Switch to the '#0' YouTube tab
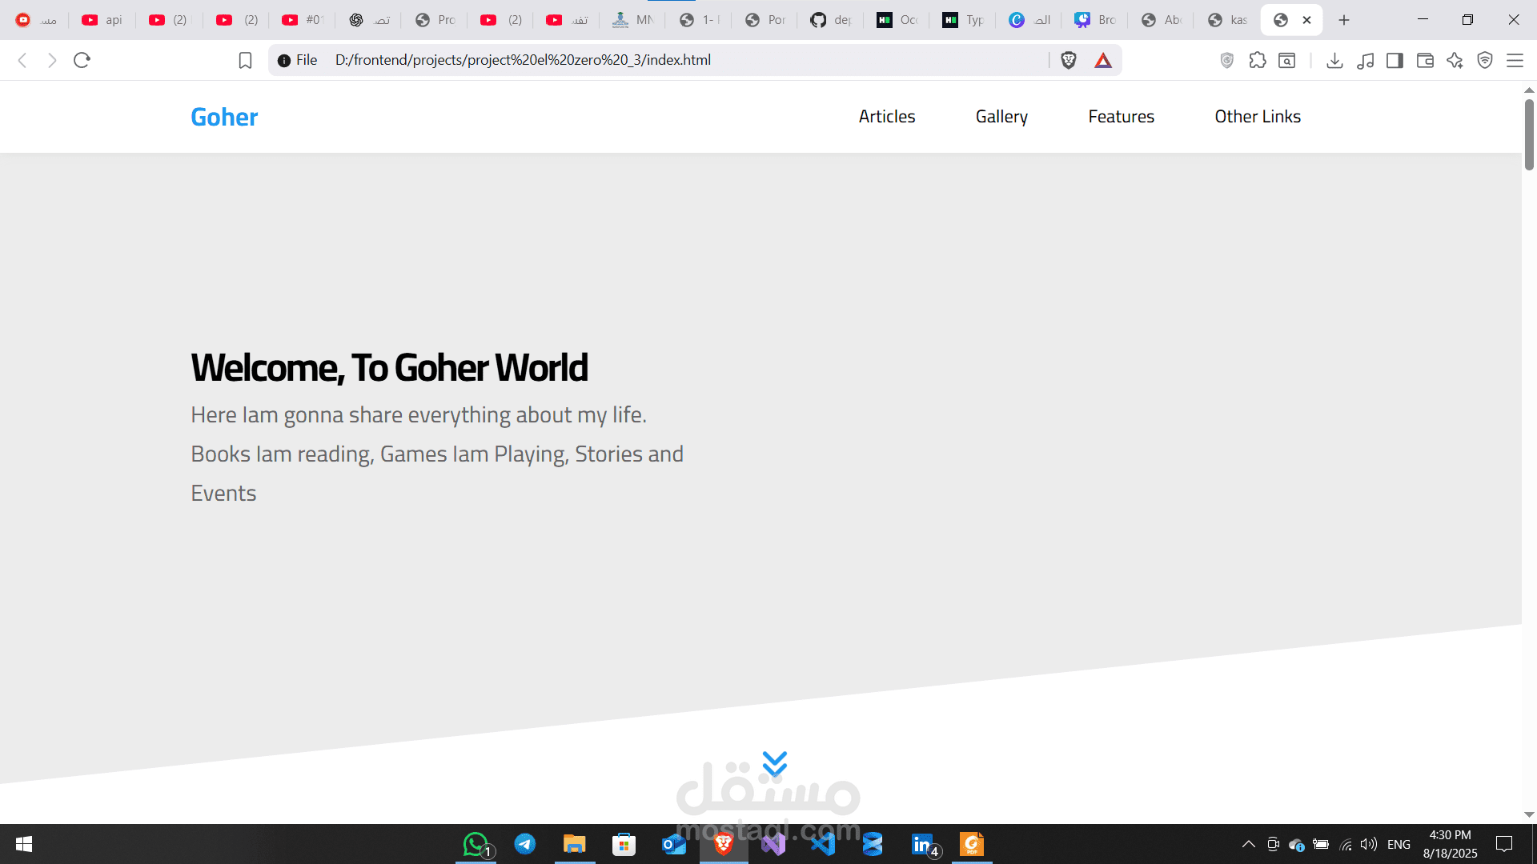 click(x=302, y=20)
